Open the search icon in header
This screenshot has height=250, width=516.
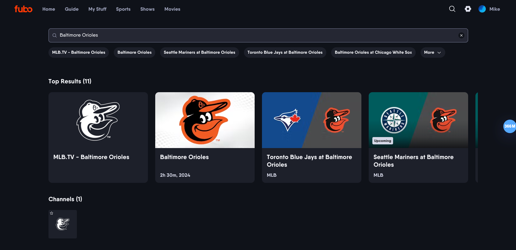coord(452,9)
